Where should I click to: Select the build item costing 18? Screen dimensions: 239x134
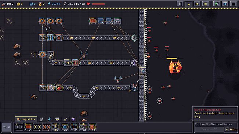(x=74, y=127)
